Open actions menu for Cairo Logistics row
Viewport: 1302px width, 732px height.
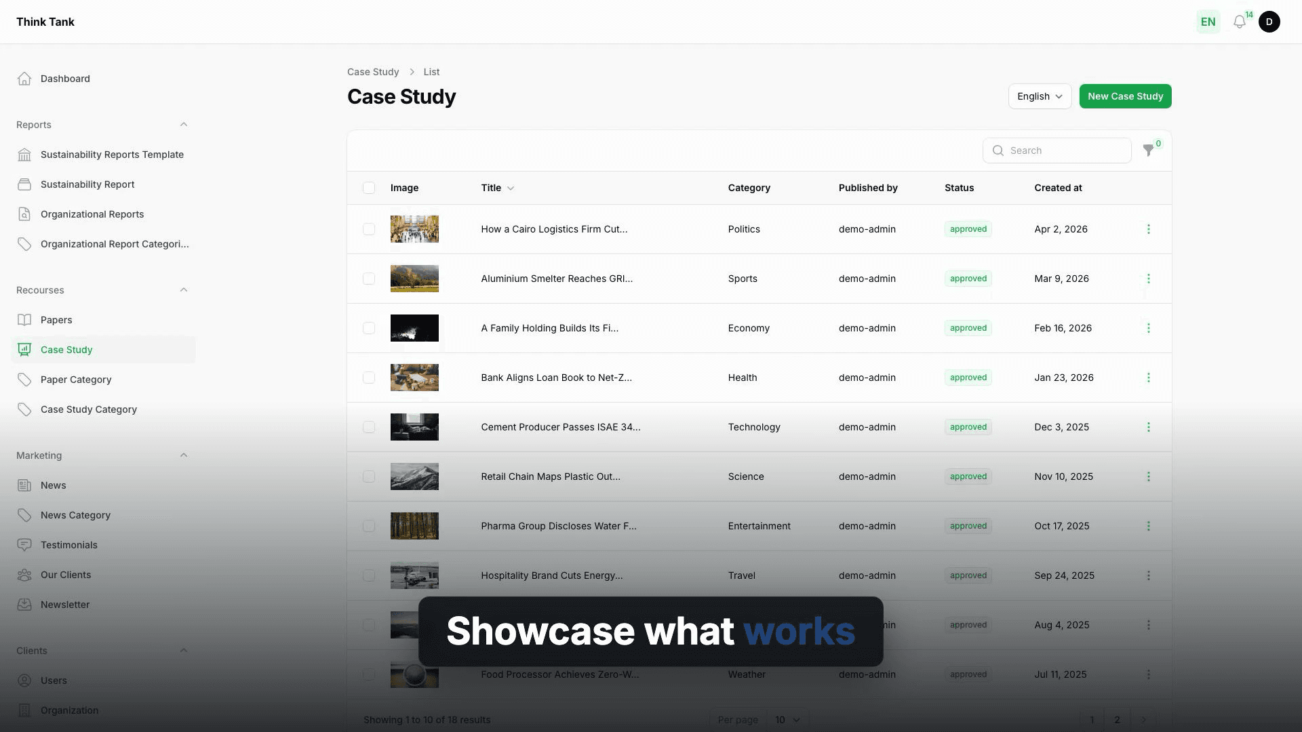[1148, 229]
